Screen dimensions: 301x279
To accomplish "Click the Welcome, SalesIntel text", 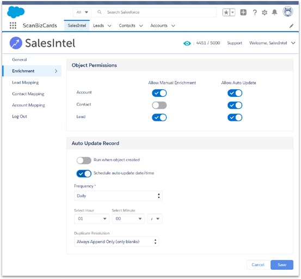I will click(x=268, y=43).
